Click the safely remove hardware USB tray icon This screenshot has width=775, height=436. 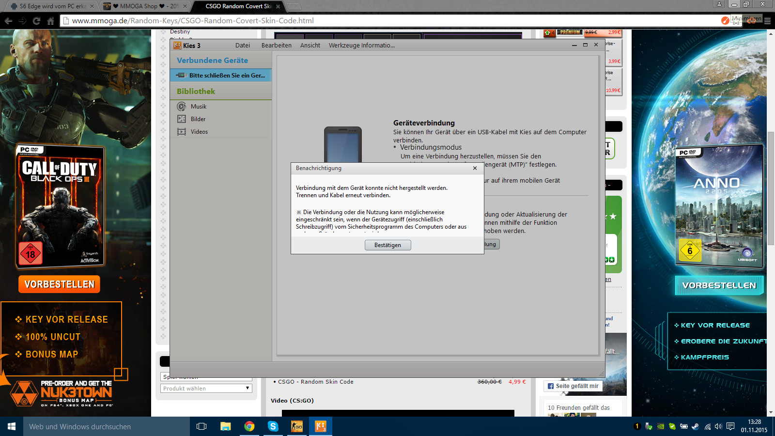(649, 426)
